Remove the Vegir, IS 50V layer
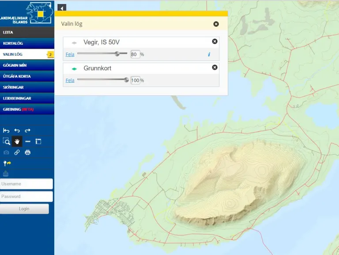 [x=215, y=42]
